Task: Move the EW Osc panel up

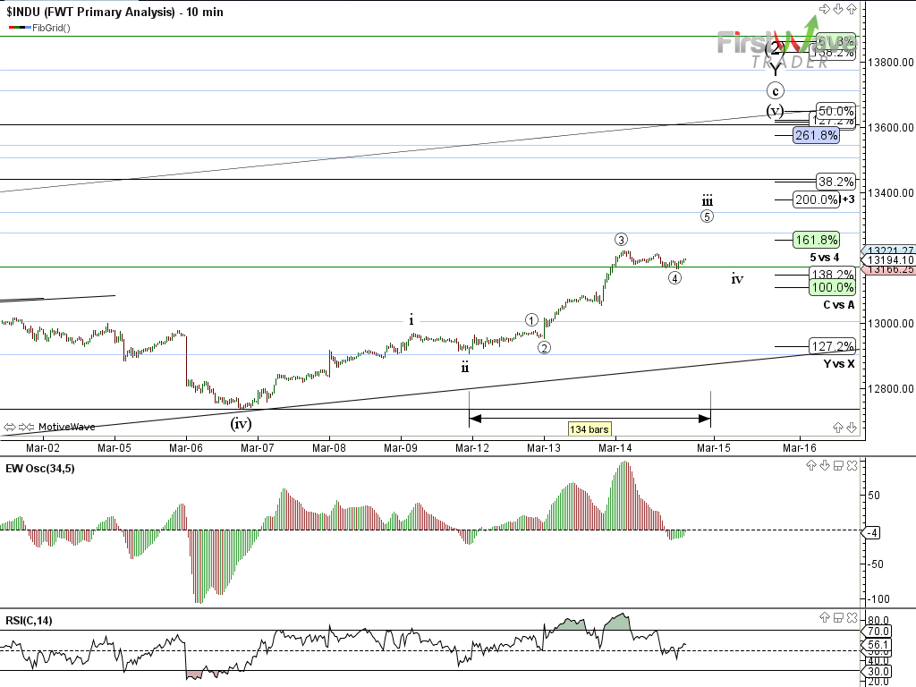Action: pyautogui.click(x=810, y=466)
